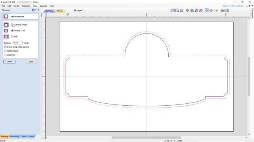
Task: Click the Version 11.014 Out Now link
Action: pyautogui.click(x=233, y=6)
